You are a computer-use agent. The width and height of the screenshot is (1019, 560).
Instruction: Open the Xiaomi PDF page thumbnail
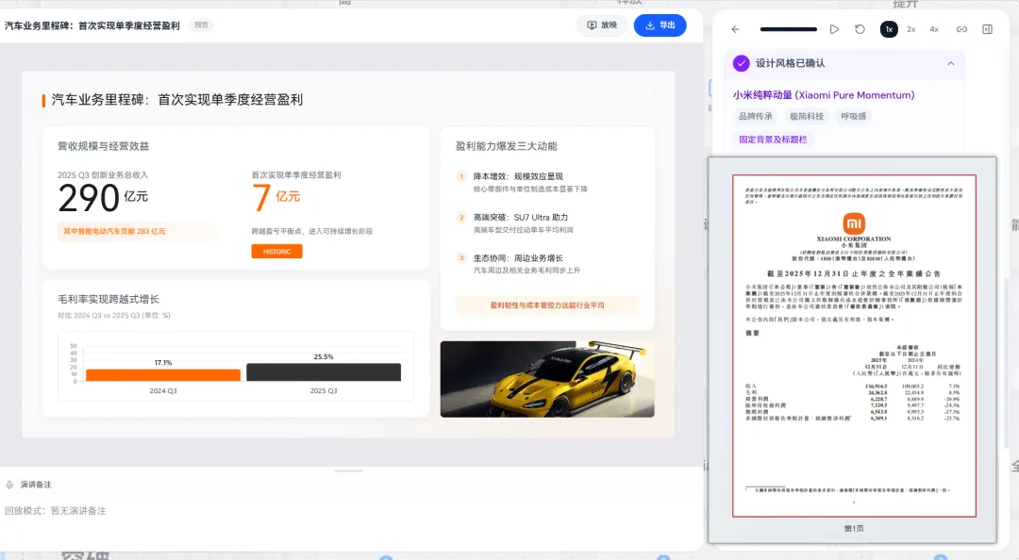854,346
